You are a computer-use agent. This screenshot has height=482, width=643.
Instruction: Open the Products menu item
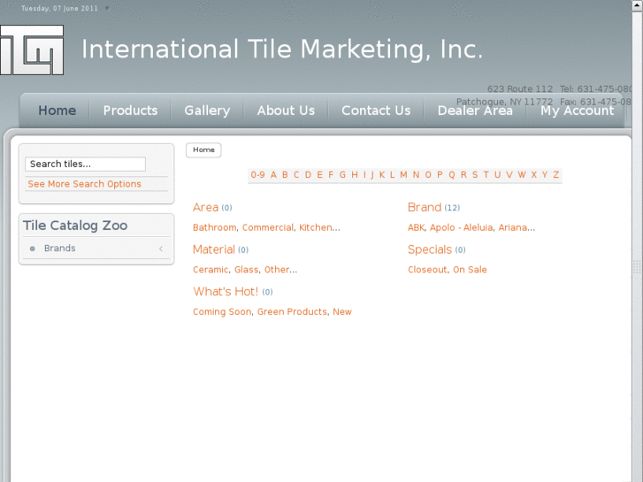tap(130, 111)
